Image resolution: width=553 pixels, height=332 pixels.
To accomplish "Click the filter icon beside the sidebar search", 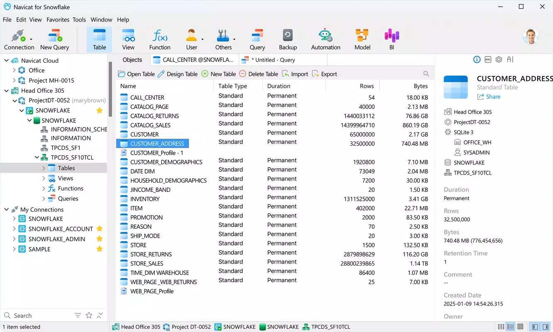I will point(78,315).
